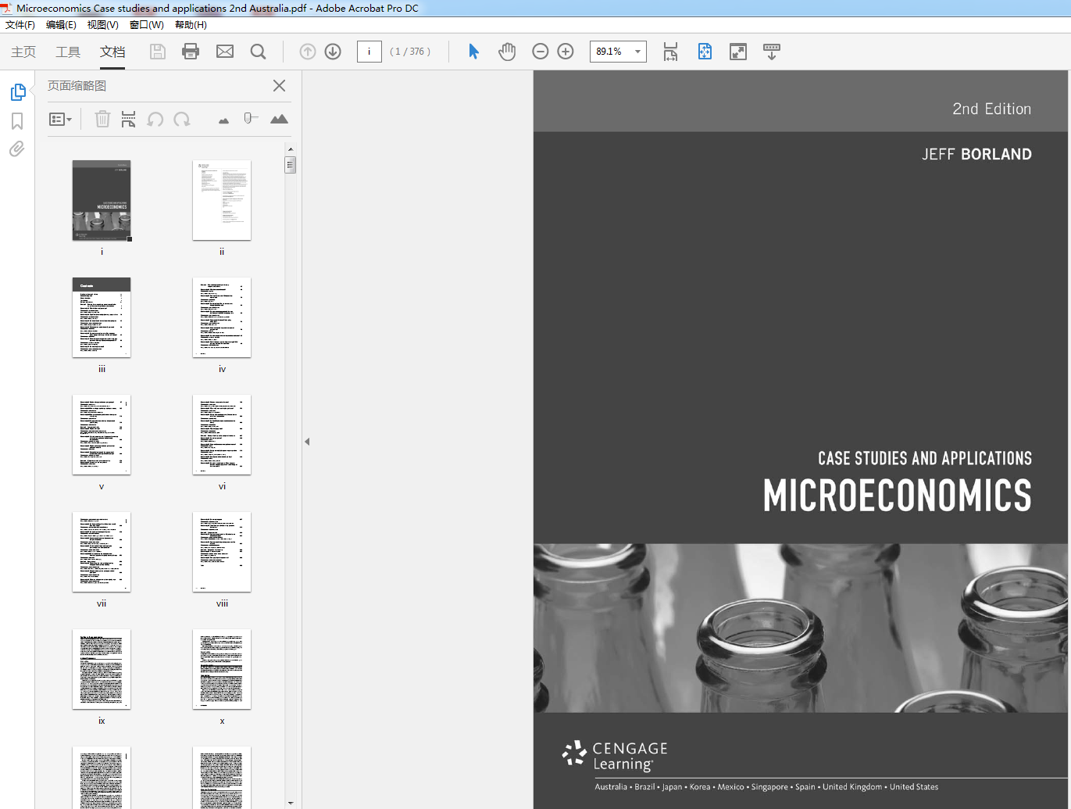Open the 窗口(W) menu
The width and height of the screenshot is (1071, 809).
click(146, 25)
